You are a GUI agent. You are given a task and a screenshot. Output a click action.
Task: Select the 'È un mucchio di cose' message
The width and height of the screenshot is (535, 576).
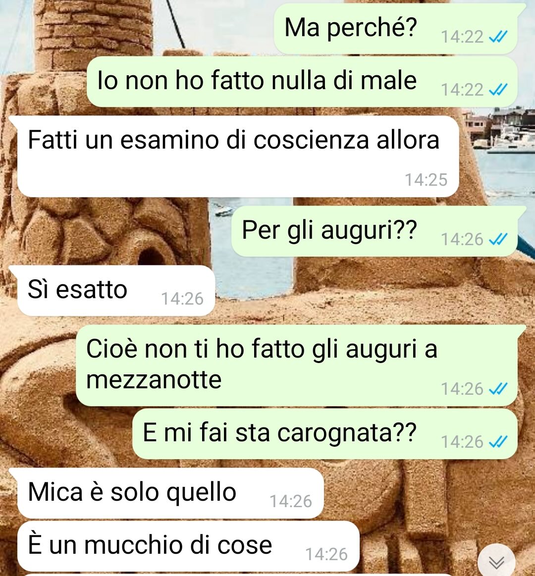188,546
